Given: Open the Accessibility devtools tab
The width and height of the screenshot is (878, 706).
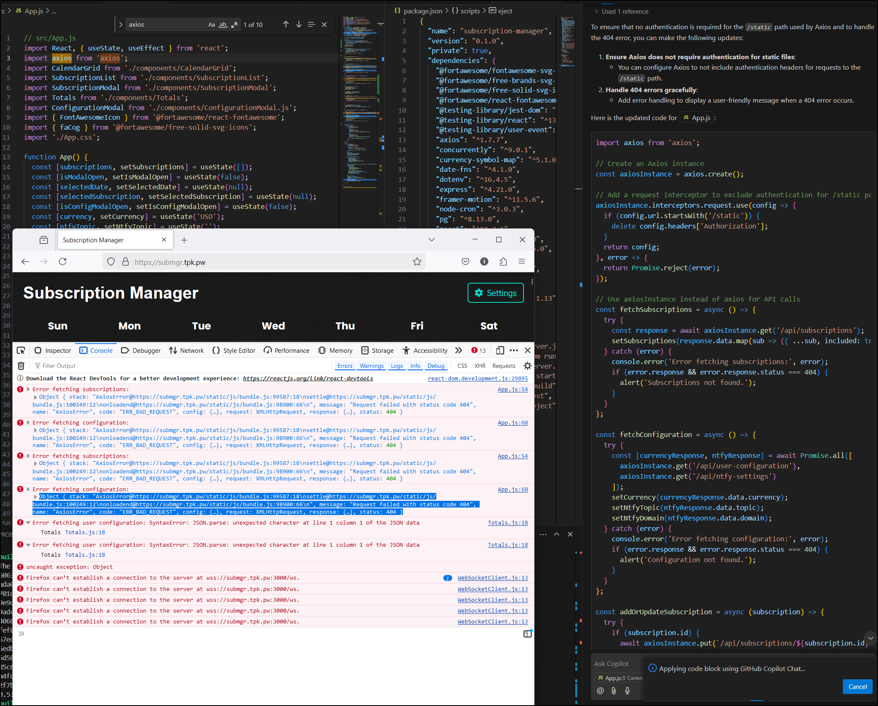Looking at the screenshot, I should (425, 350).
